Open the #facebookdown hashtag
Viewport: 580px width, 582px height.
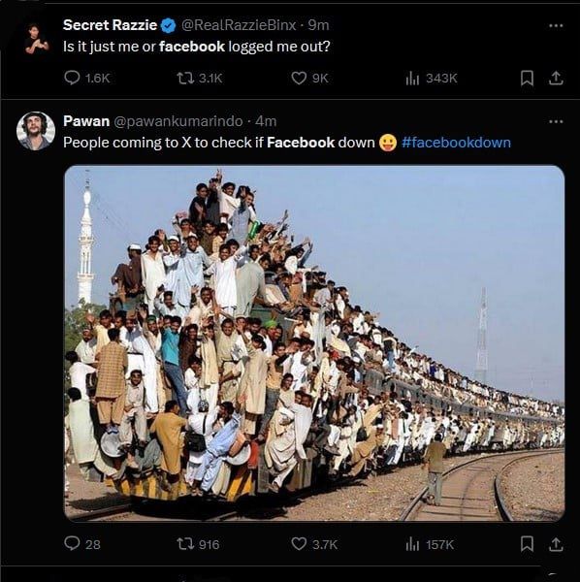coord(456,143)
